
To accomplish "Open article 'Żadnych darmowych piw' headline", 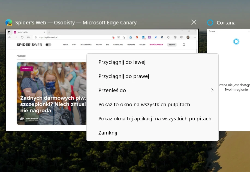I will (x=53, y=104).
